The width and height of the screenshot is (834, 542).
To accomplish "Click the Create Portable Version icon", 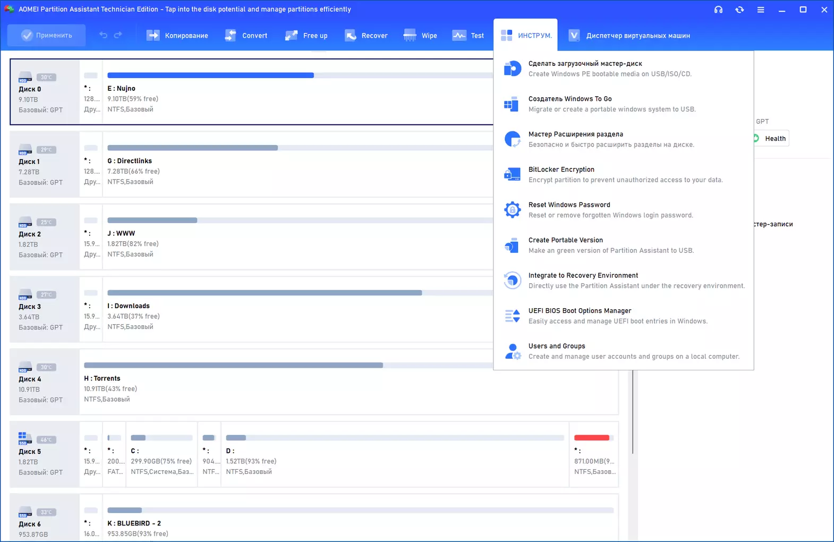I will [512, 245].
